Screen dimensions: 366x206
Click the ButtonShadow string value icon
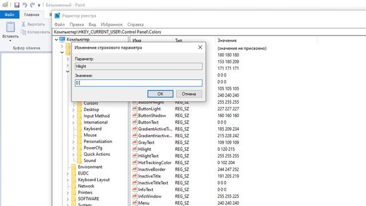pyautogui.click(x=135, y=116)
